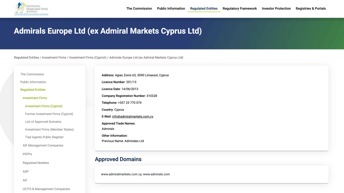Click the Cyprus Securities and Exchange Commission logo
344x193 pixels.
click(x=31, y=9)
